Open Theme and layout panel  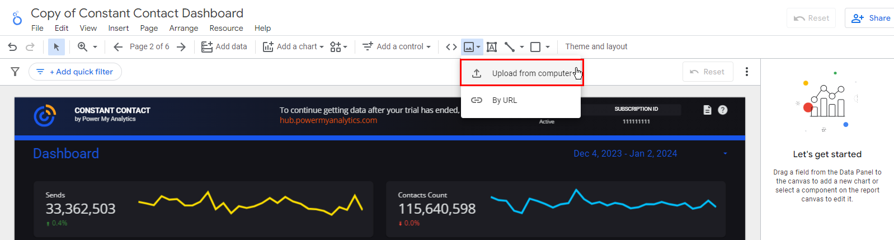point(596,47)
